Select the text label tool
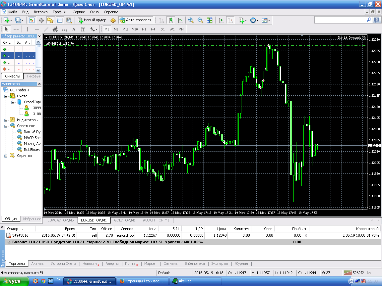The width and height of the screenshot is (382, 286). coord(83,29)
